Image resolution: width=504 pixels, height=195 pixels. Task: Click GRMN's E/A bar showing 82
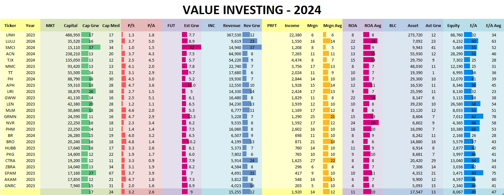pyautogui.click(x=473, y=116)
